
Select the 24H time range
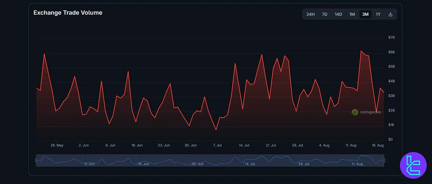[310, 14]
